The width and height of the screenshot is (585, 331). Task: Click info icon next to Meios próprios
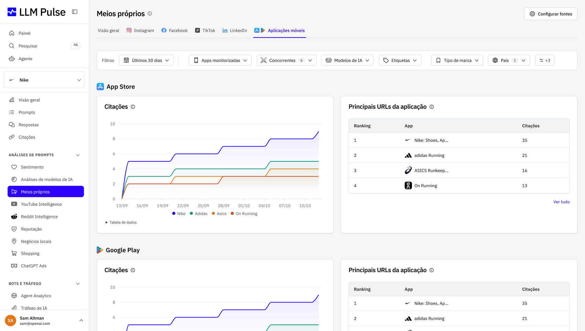[x=150, y=13]
